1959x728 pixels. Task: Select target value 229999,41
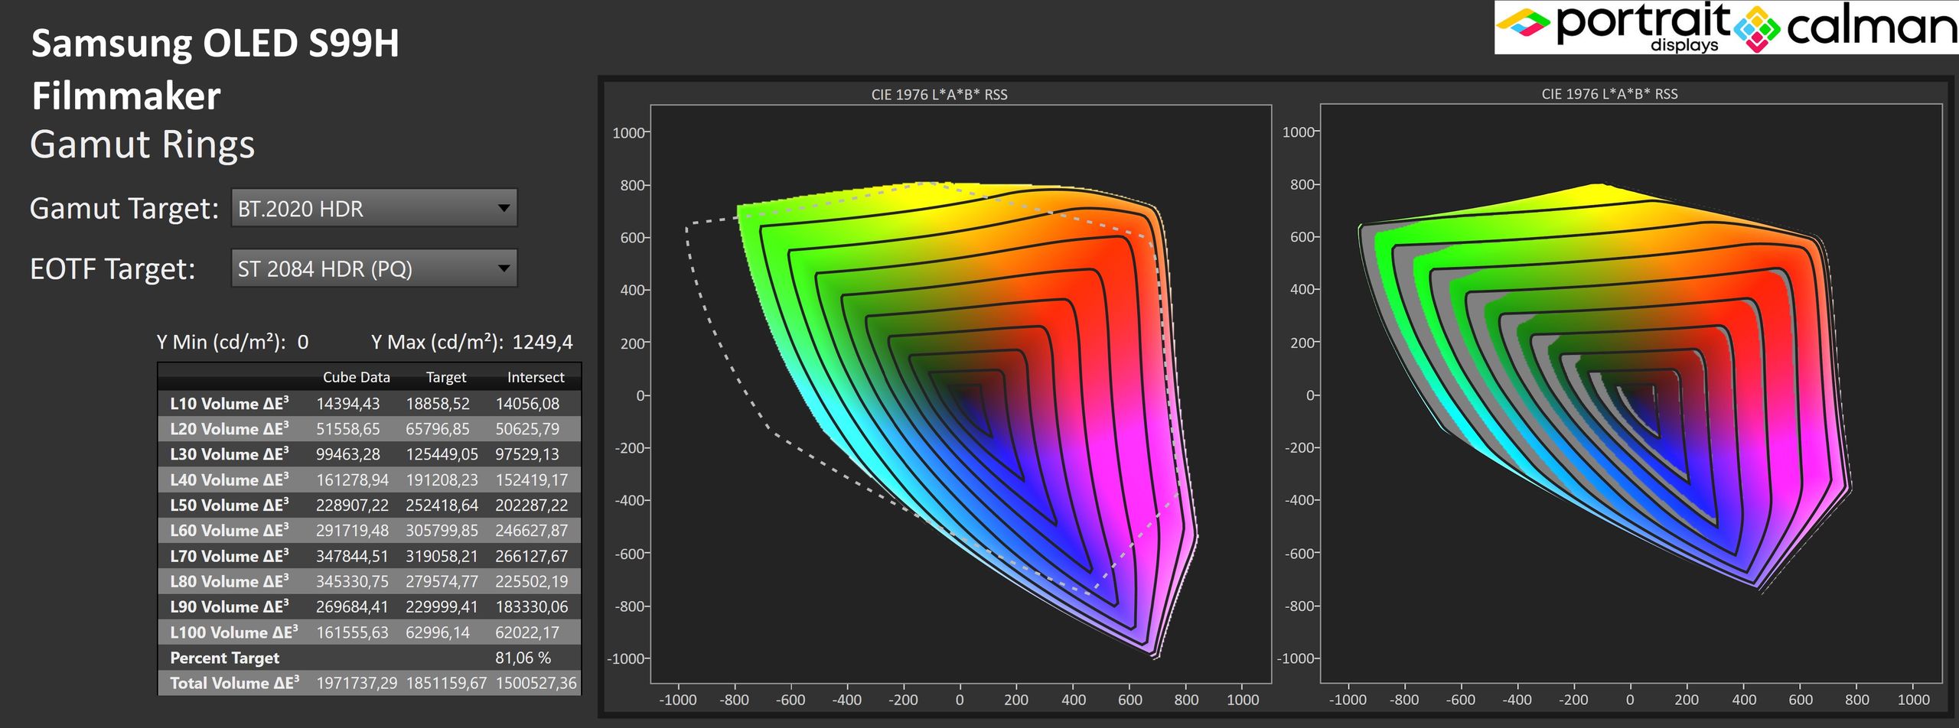point(442,607)
